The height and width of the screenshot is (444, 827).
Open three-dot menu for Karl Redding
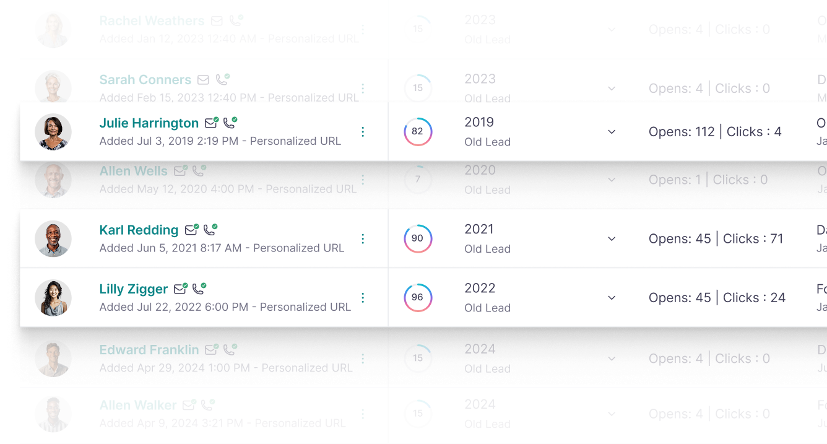(363, 239)
